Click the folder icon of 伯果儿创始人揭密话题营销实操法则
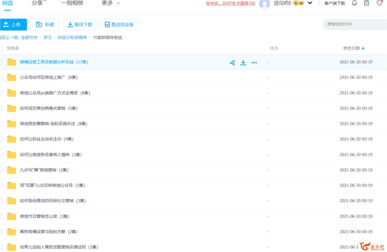 (x=11, y=247)
